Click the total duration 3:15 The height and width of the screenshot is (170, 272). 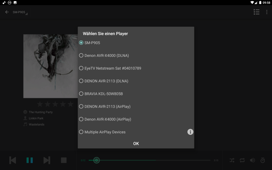pyautogui.click(x=216, y=160)
